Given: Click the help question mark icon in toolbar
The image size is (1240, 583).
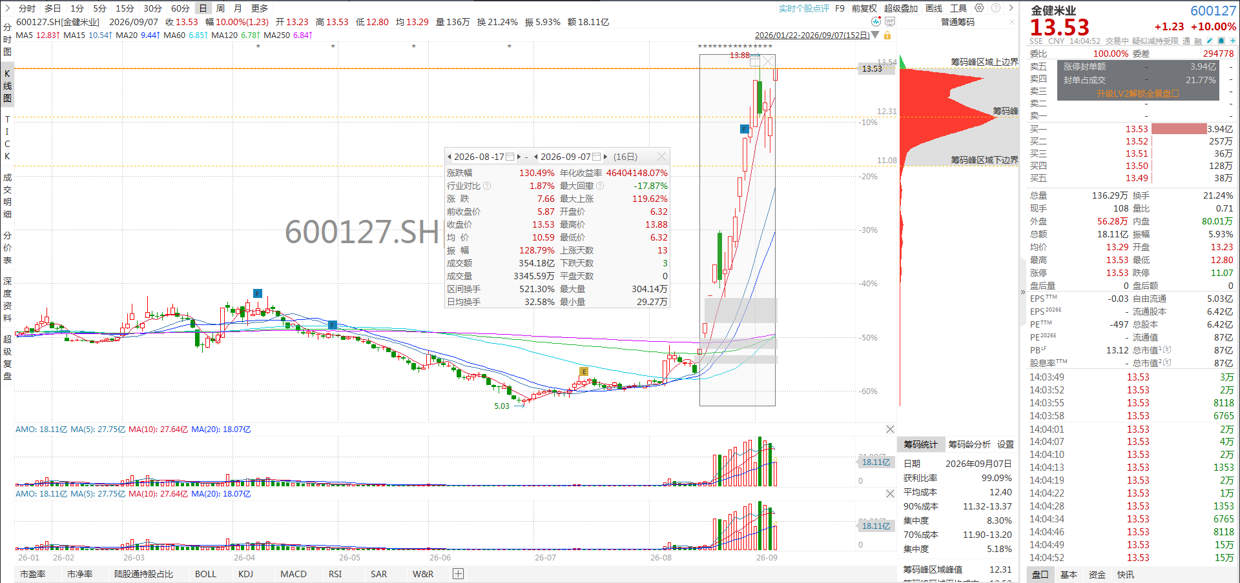Looking at the screenshot, I should 996,8.
